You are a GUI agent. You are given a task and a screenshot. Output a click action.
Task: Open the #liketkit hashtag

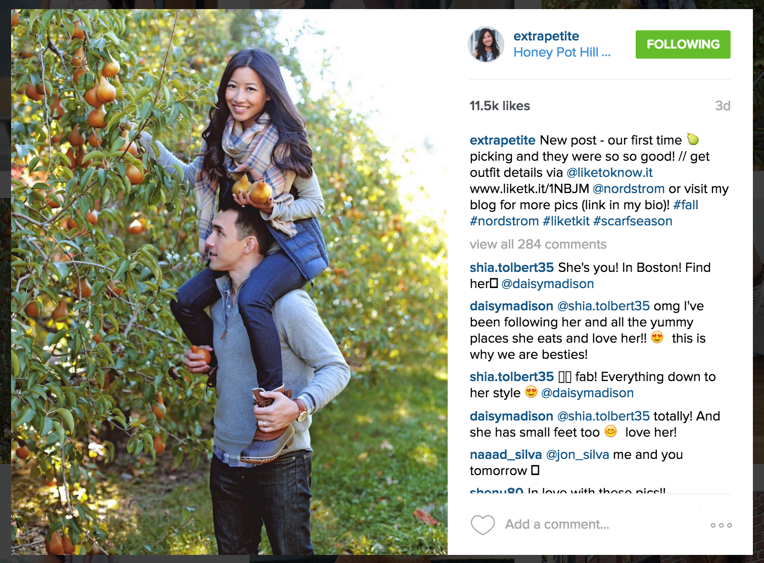coord(566,221)
